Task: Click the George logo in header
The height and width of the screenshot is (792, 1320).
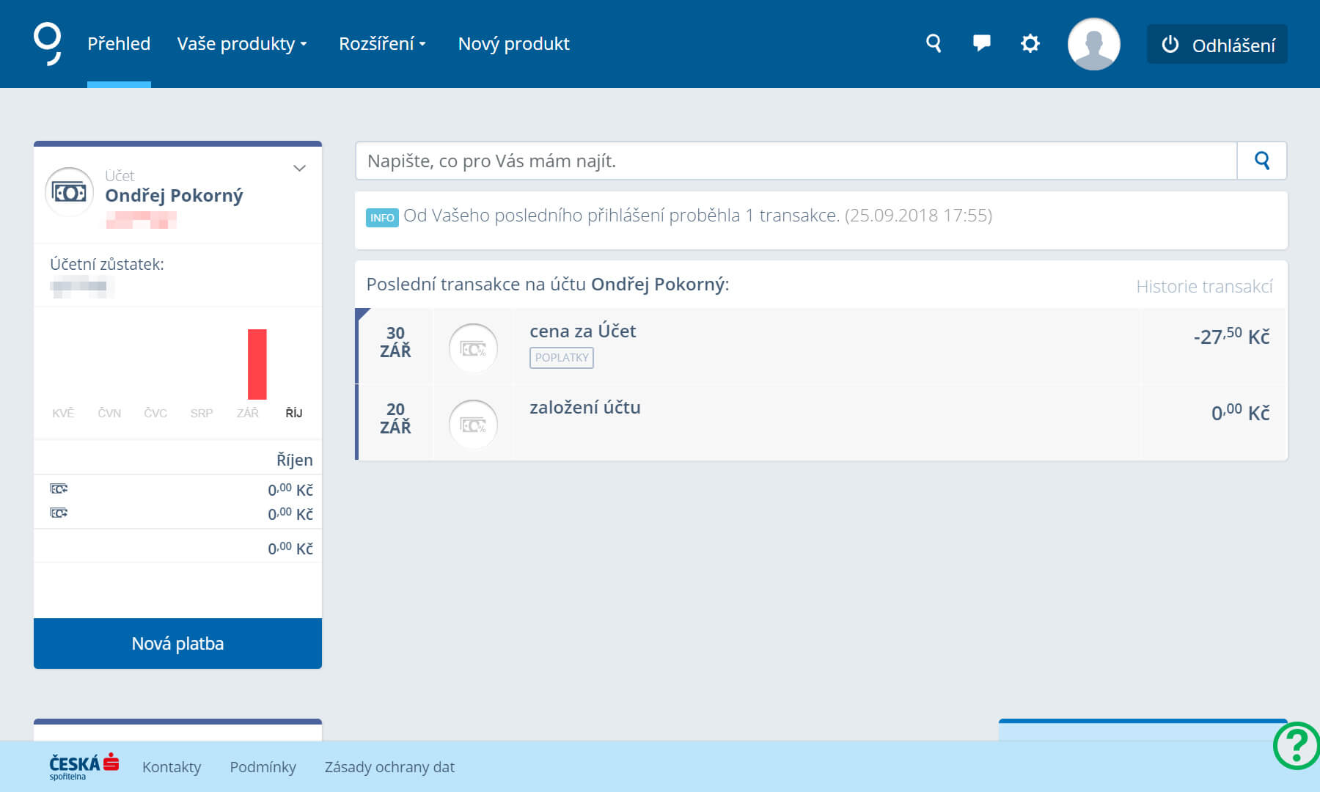Action: click(48, 43)
